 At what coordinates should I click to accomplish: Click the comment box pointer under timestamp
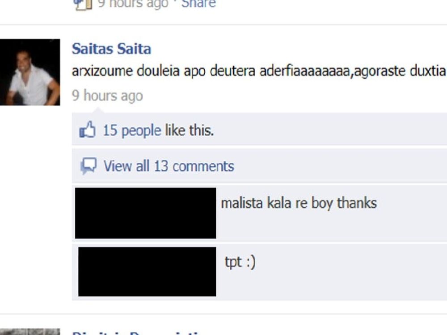pos(97,110)
